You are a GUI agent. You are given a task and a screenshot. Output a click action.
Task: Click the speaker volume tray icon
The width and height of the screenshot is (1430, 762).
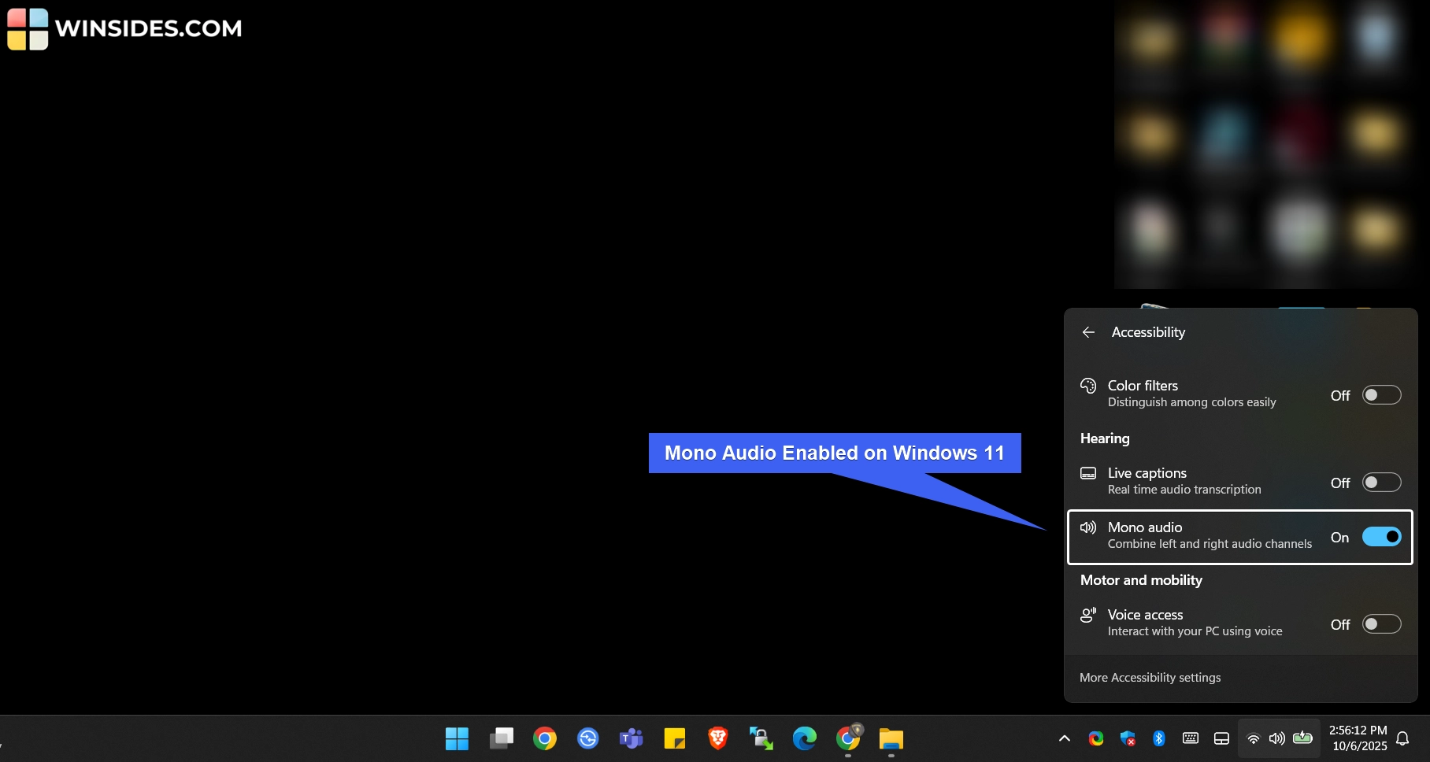[x=1276, y=738]
